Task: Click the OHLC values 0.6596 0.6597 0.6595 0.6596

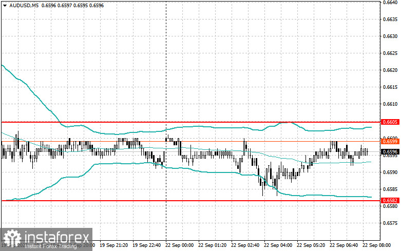Action: point(72,5)
